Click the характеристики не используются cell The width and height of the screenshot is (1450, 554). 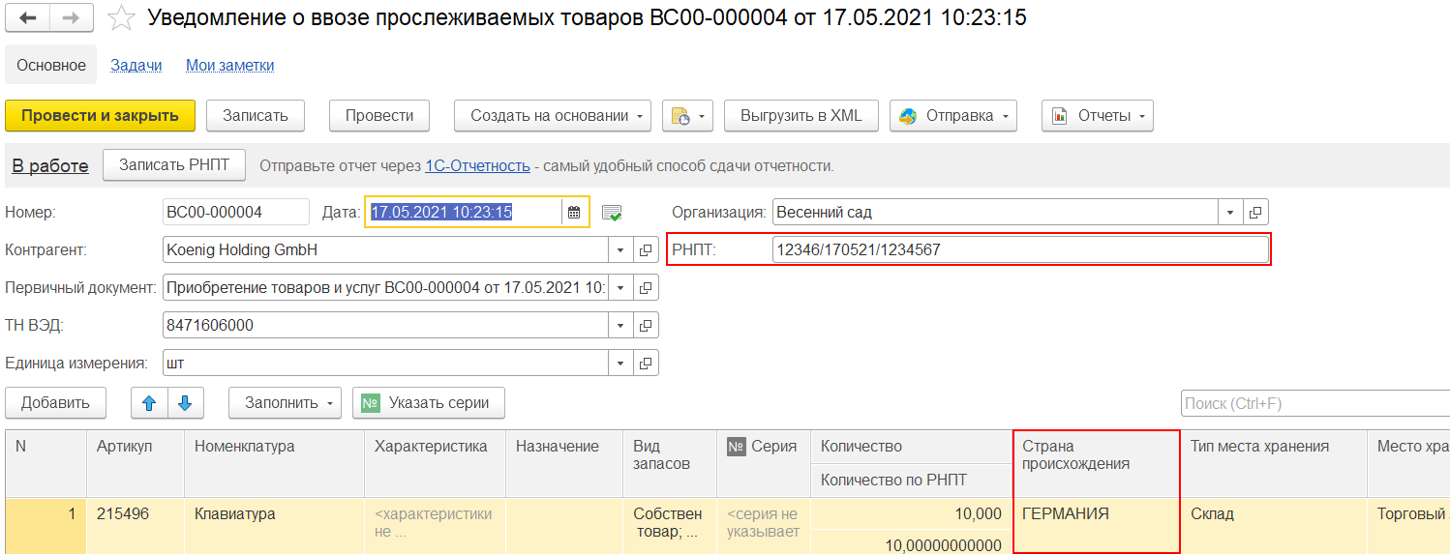[x=435, y=525]
